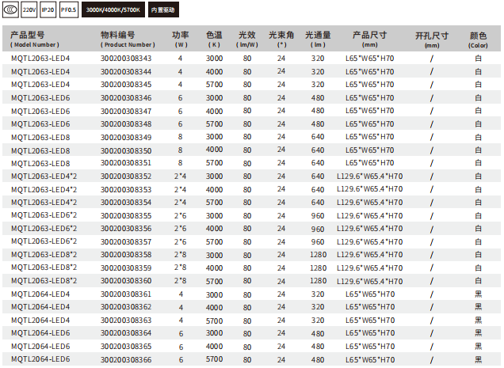Select the 色温 (K) column header
The width and height of the screenshot is (504, 368).
click(x=215, y=40)
